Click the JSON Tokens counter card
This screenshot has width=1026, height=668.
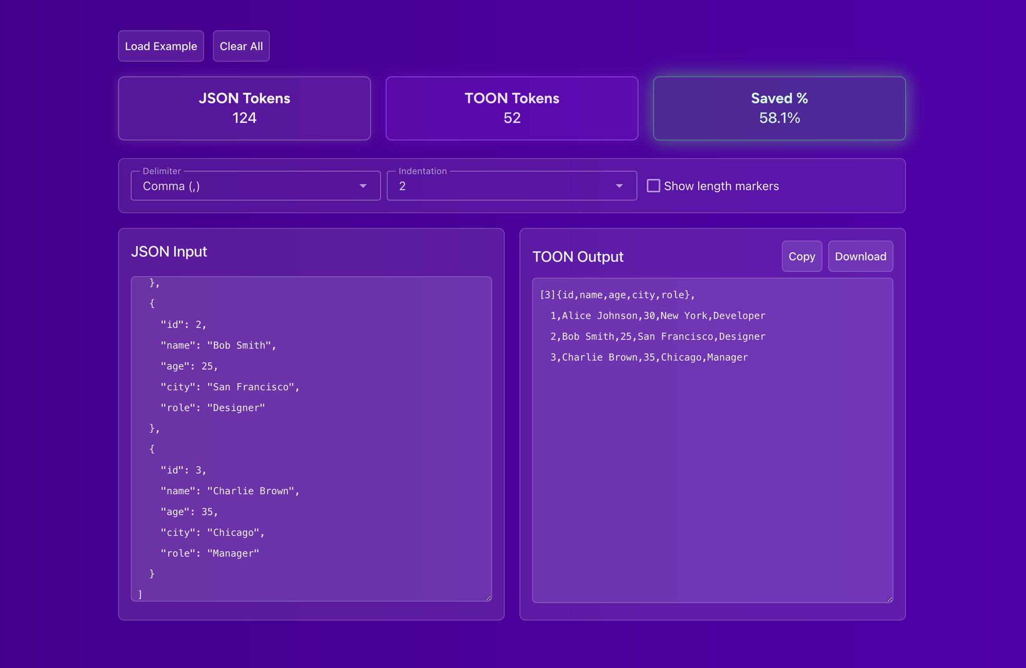pos(244,108)
